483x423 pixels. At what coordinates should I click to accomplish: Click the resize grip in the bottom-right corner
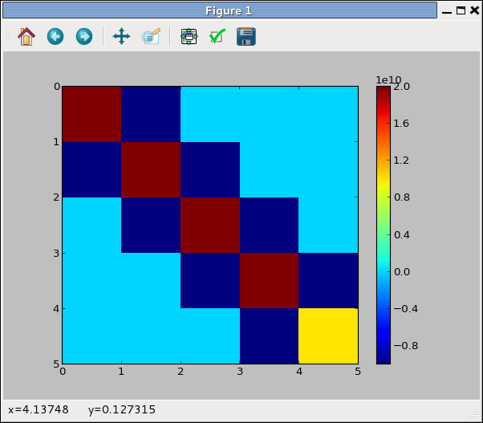(476, 416)
